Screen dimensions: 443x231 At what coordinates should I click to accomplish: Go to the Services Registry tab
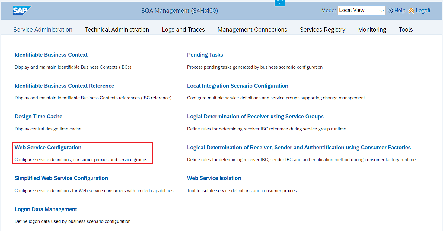[323, 30]
